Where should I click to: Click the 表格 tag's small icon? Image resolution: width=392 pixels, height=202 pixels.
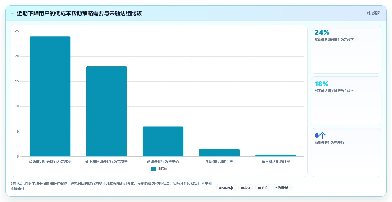click(x=242, y=188)
